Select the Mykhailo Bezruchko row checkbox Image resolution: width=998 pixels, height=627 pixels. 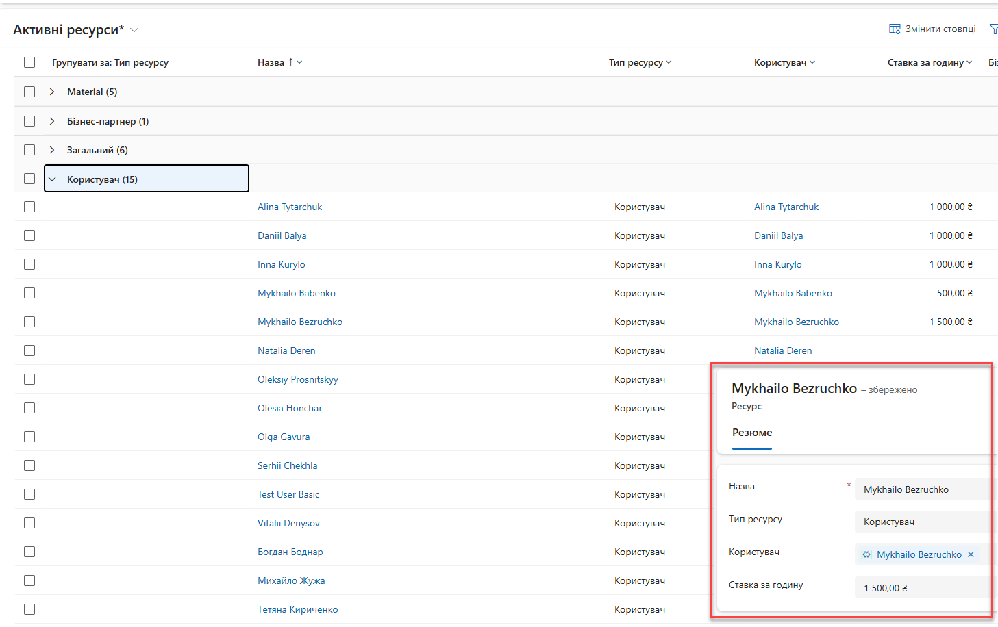[x=29, y=322]
